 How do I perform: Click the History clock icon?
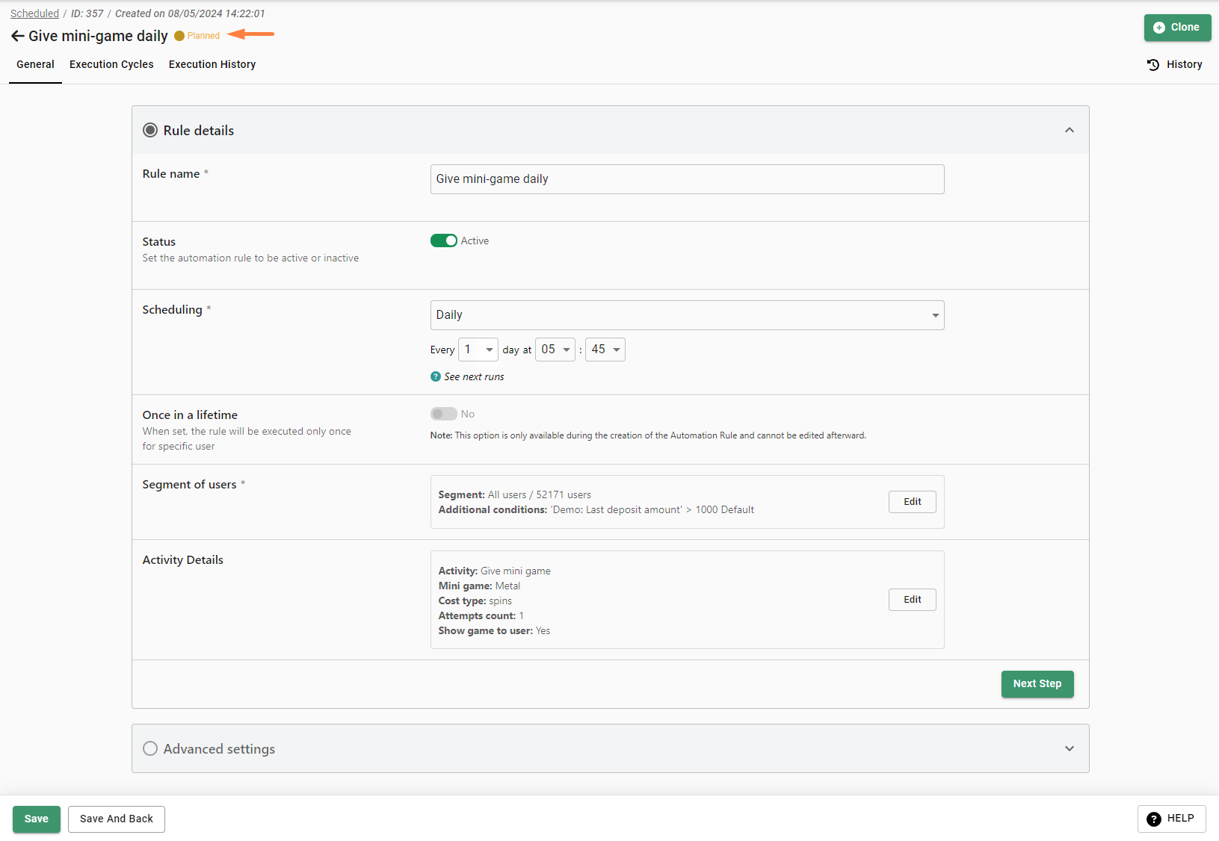(1153, 65)
